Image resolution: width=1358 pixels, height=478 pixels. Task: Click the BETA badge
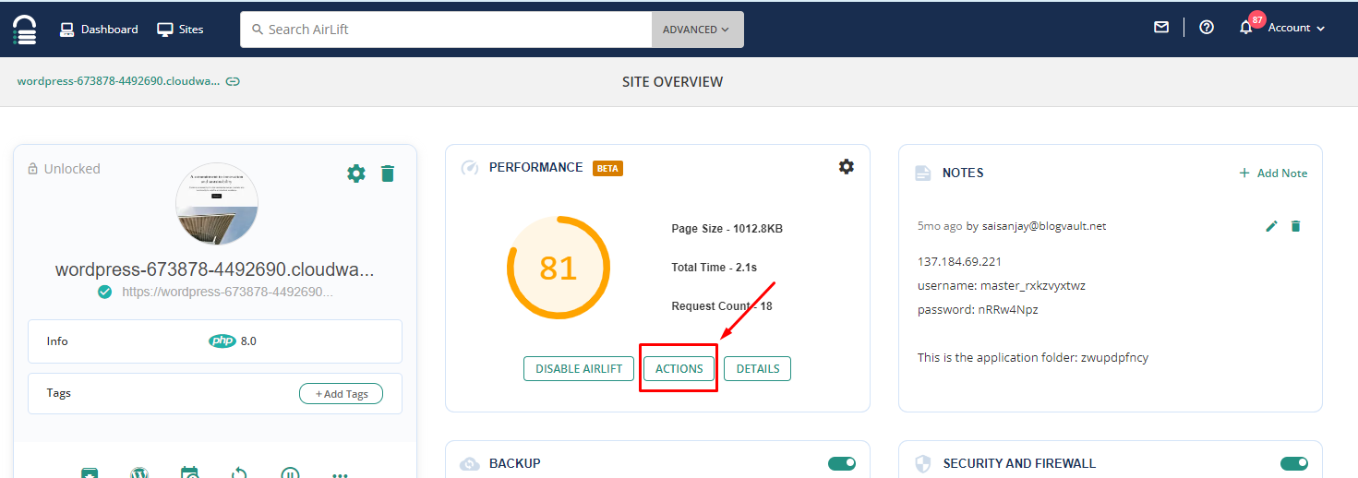point(607,168)
